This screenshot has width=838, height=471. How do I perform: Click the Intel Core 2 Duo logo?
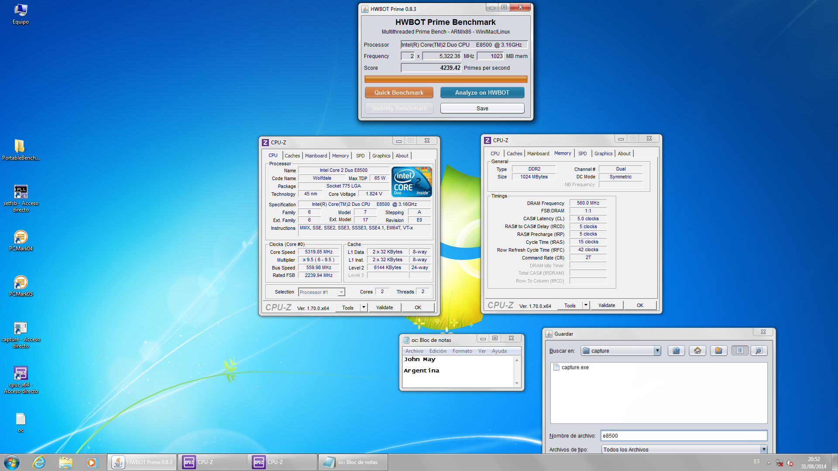[x=412, y=181]
